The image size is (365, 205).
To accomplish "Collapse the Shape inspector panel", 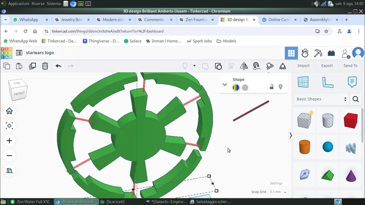I will point(224,85).
